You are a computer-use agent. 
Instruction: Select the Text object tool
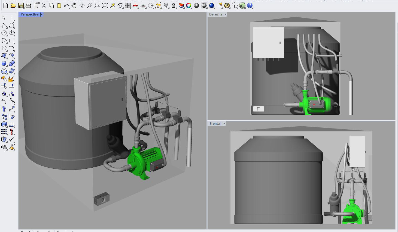tap(4, 109)
